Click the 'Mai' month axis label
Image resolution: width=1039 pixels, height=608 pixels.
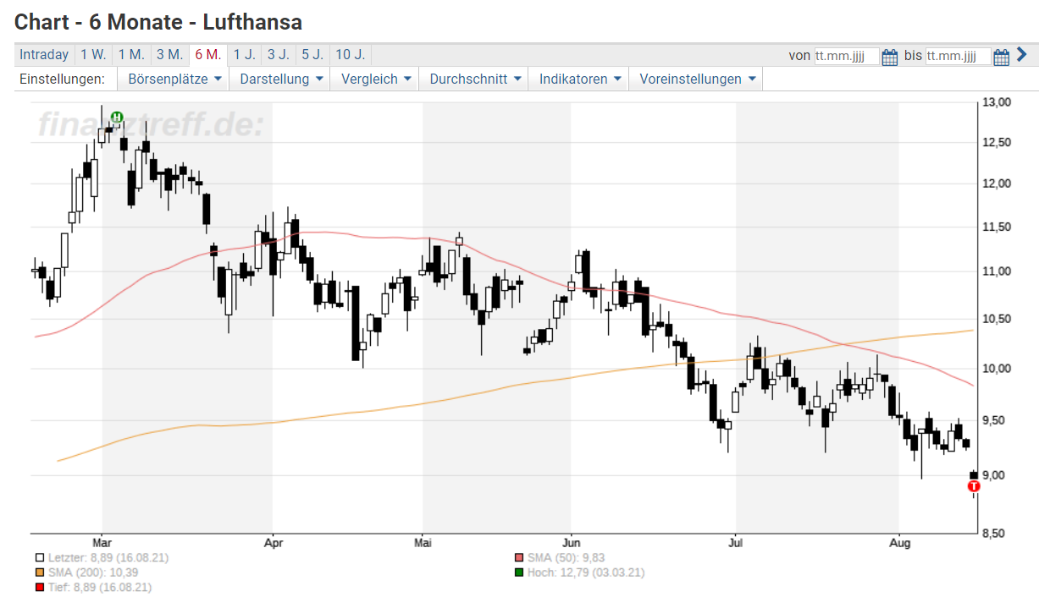(x=423, y=543)
